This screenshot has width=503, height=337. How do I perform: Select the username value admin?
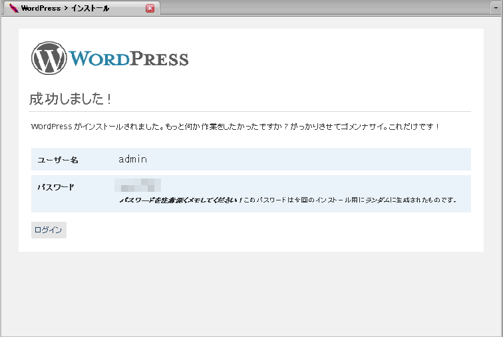tap(133, 159)
